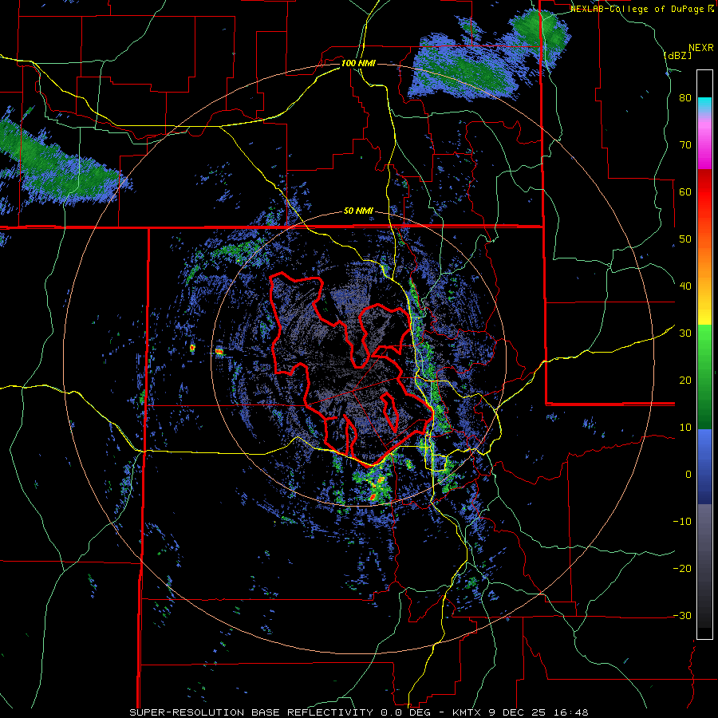Click the KMTX station ID in the caption
The height and width of the screenshot is (718, 718).
tap(467, 712)
